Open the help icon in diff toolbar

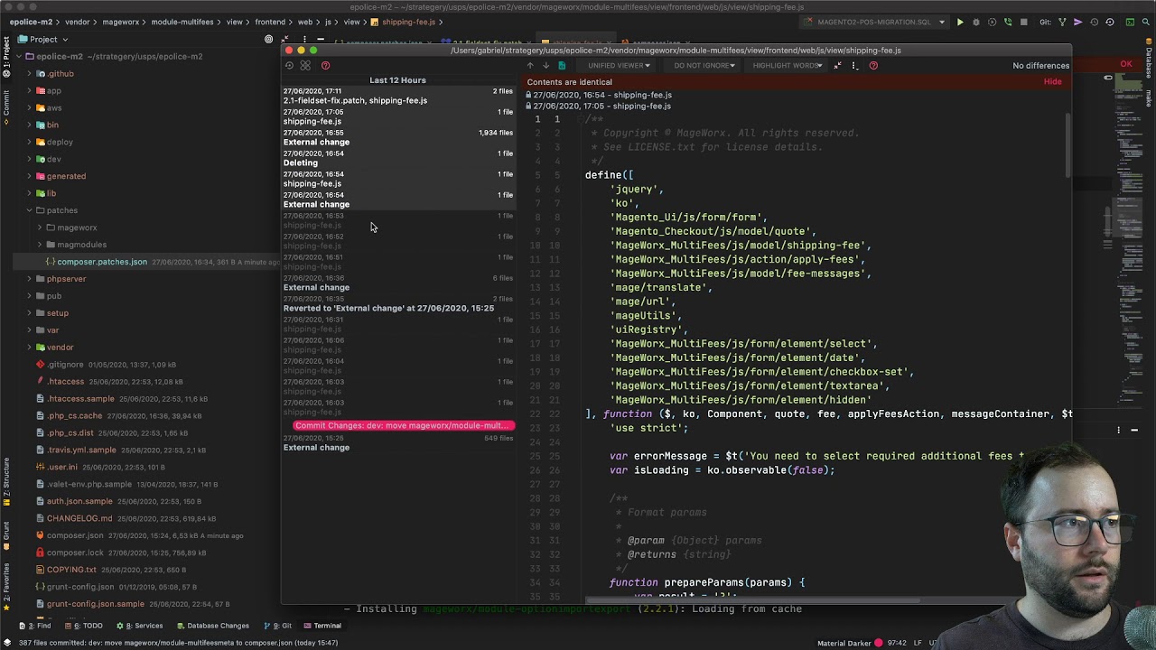(x=873, y=65)
